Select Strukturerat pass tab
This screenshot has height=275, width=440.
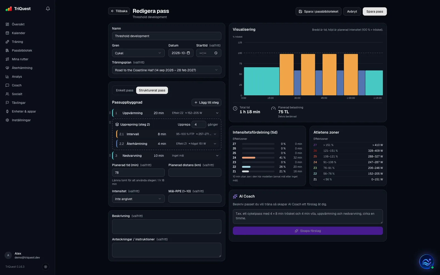coord(152,90)
